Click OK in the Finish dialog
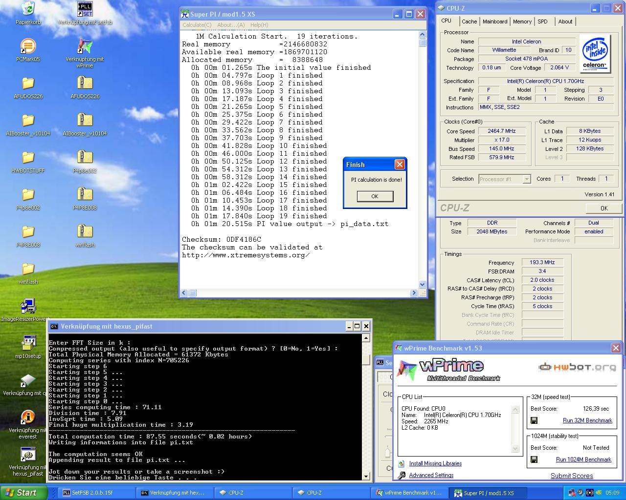 [375, 196]
